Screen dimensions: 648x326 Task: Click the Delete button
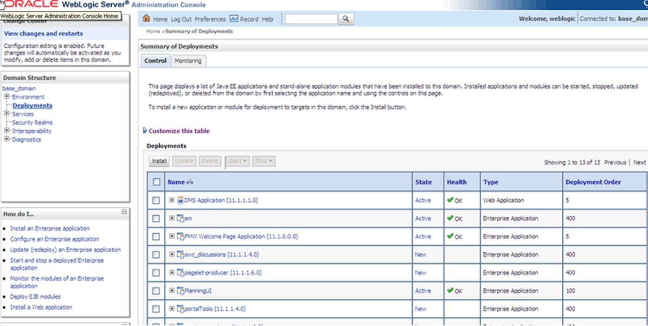point(210,161)
